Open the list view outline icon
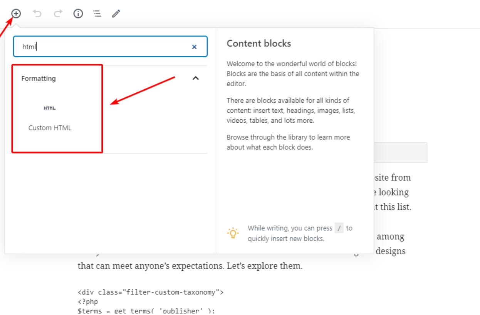 tap(97, 13)
